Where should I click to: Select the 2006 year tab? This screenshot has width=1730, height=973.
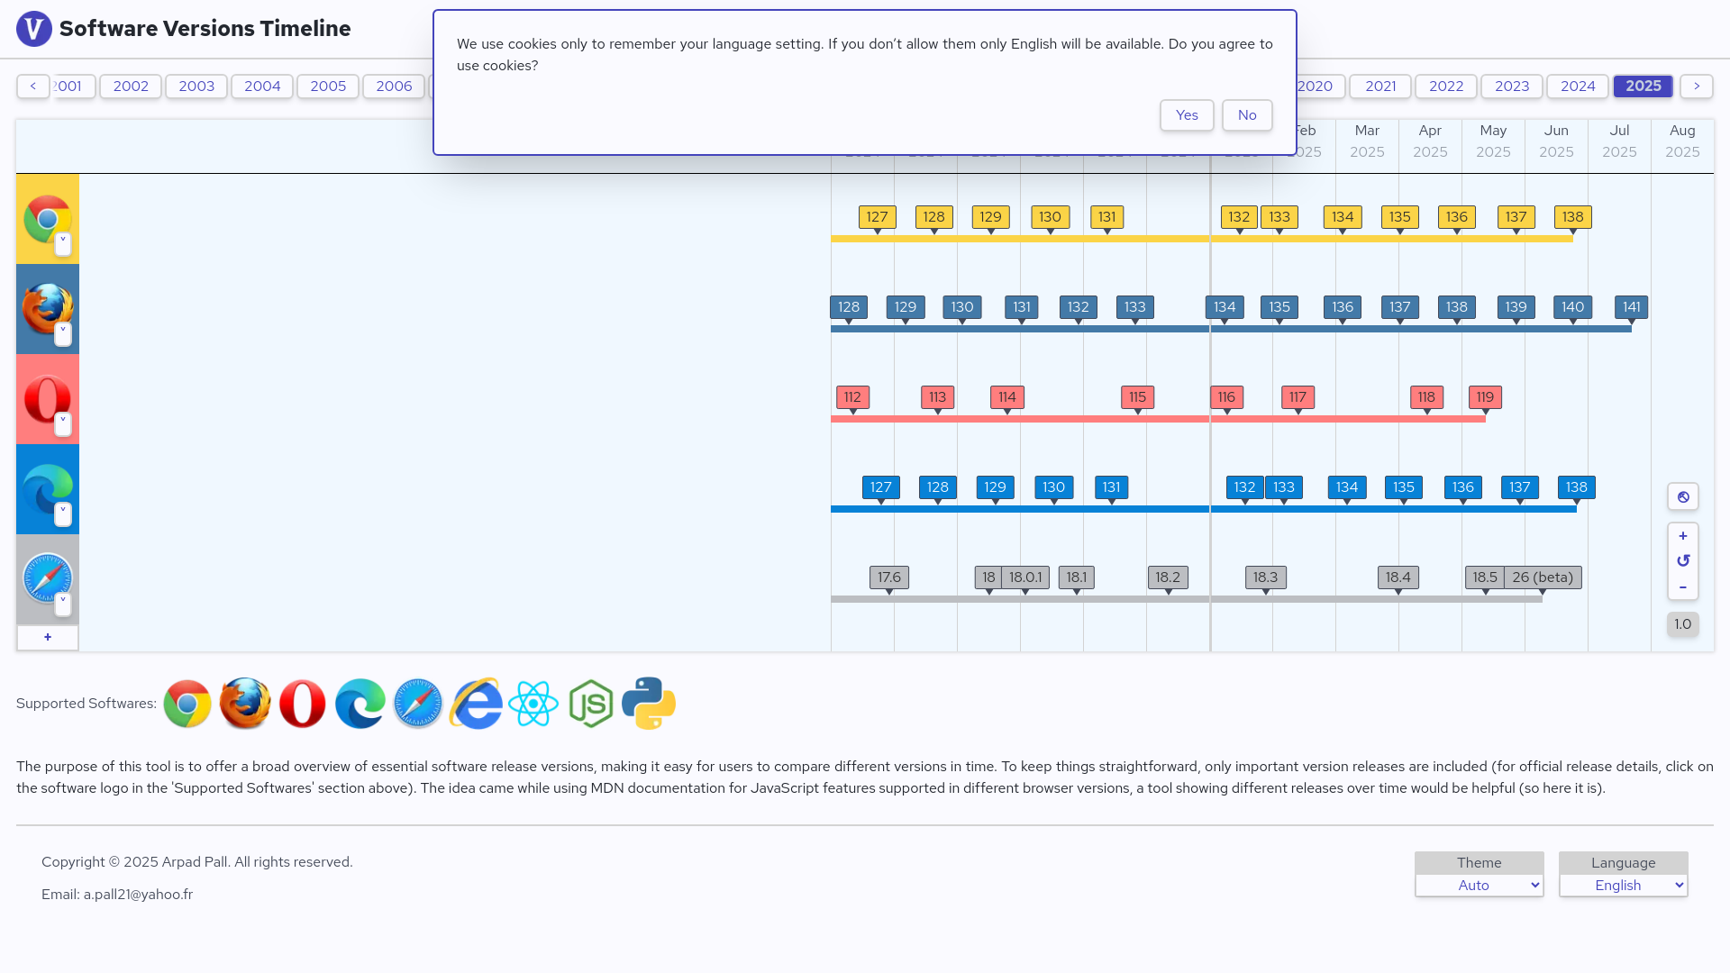tap(394, 86)
